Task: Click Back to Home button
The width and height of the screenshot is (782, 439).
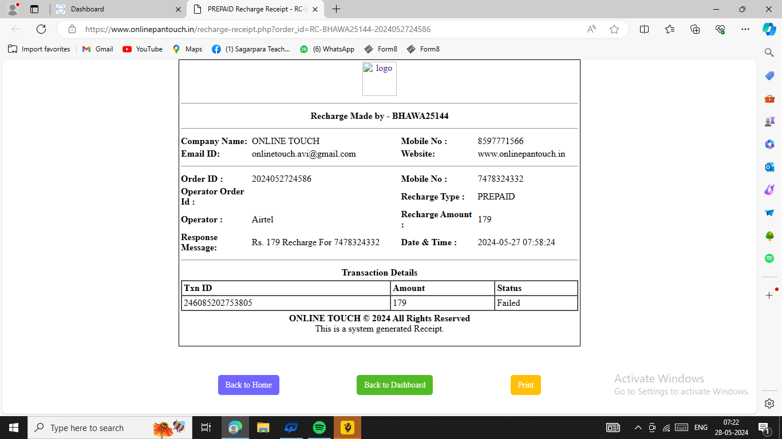Action: coord(248,385)
